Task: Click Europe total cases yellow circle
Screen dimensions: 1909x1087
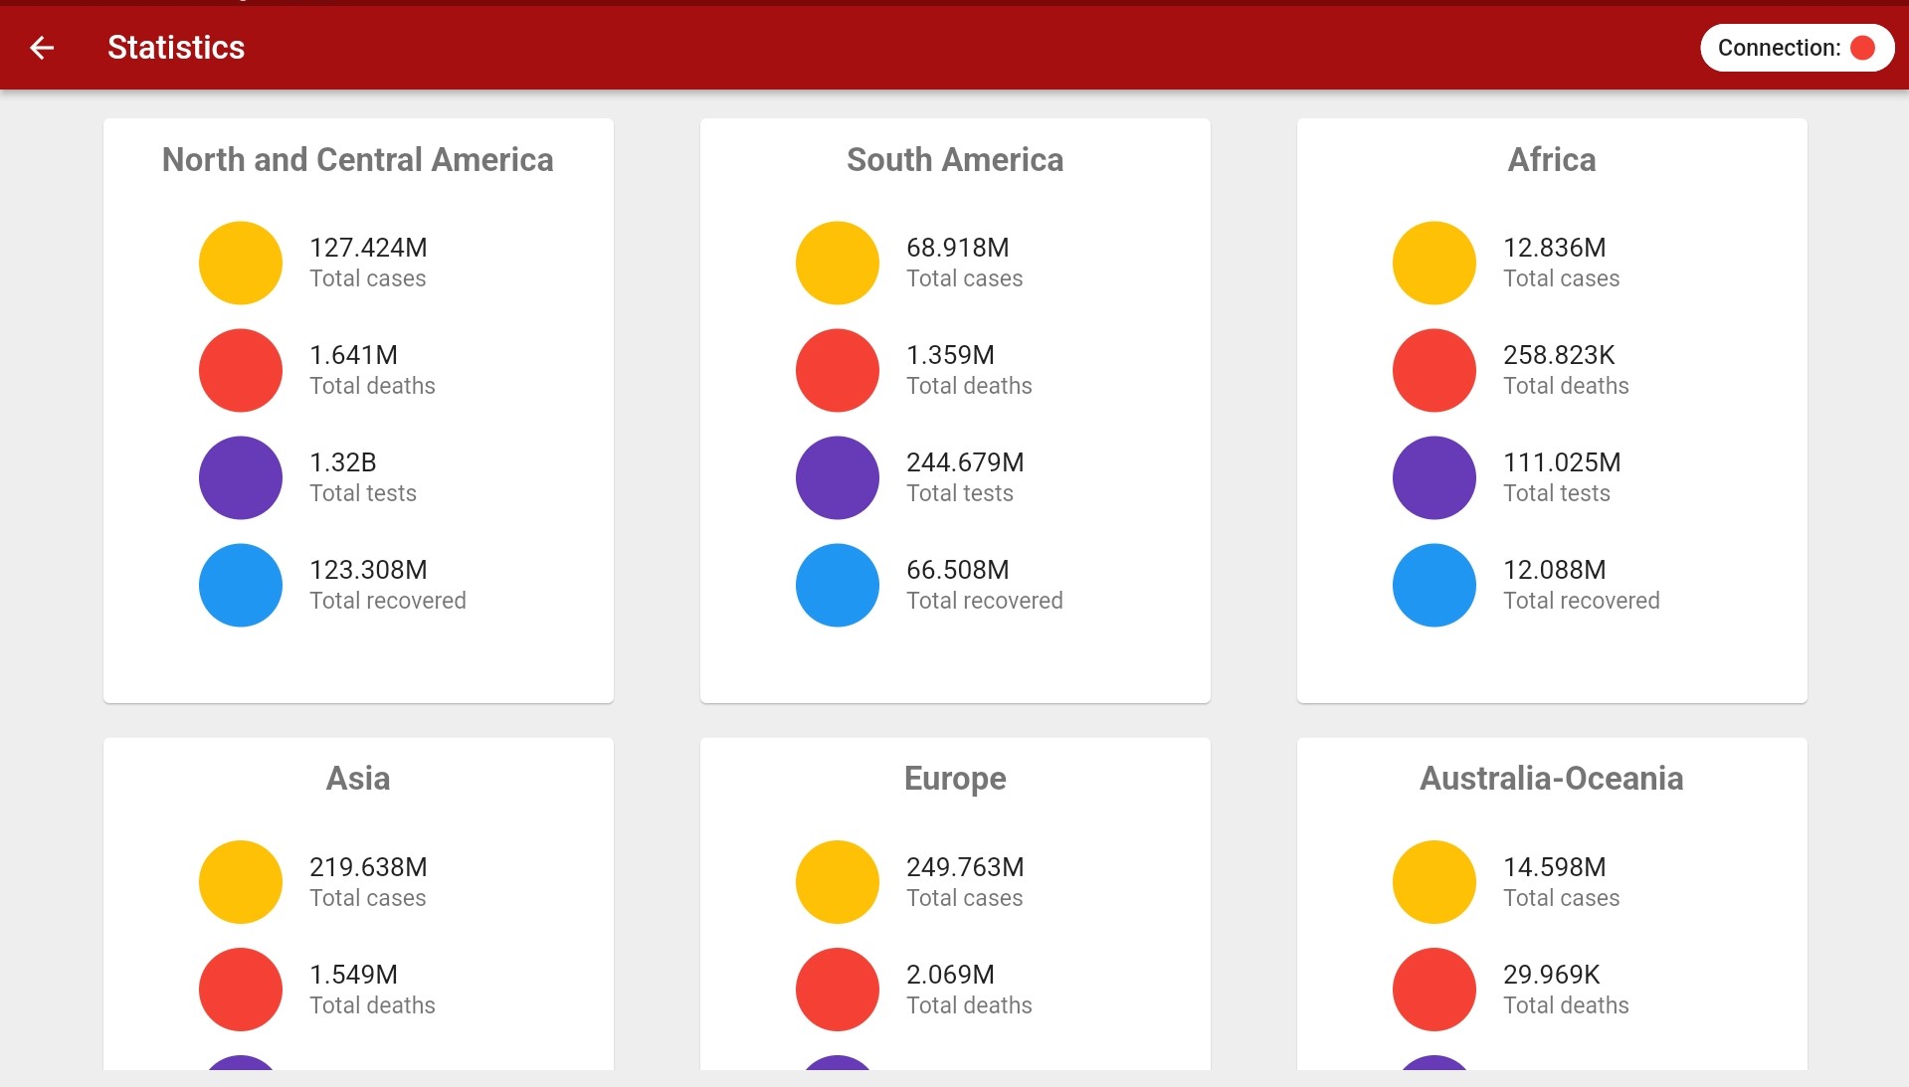Action: (838, 882)
